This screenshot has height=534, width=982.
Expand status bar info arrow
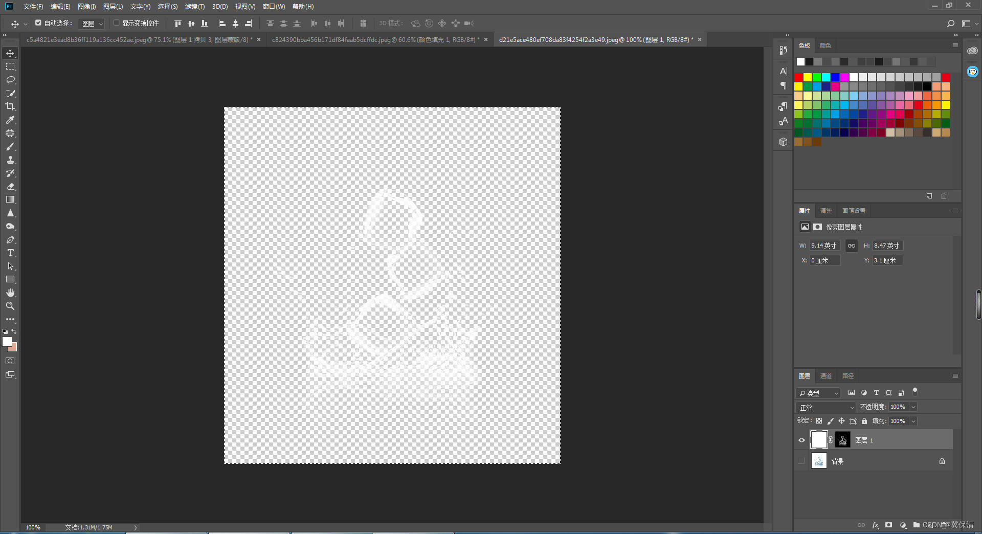[136, 527]
